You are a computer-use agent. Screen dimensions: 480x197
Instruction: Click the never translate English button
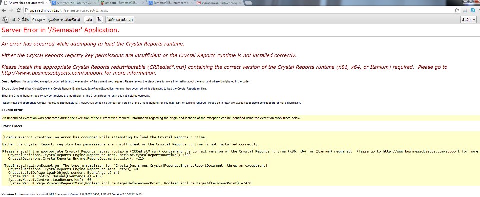[x=120, y=20]
